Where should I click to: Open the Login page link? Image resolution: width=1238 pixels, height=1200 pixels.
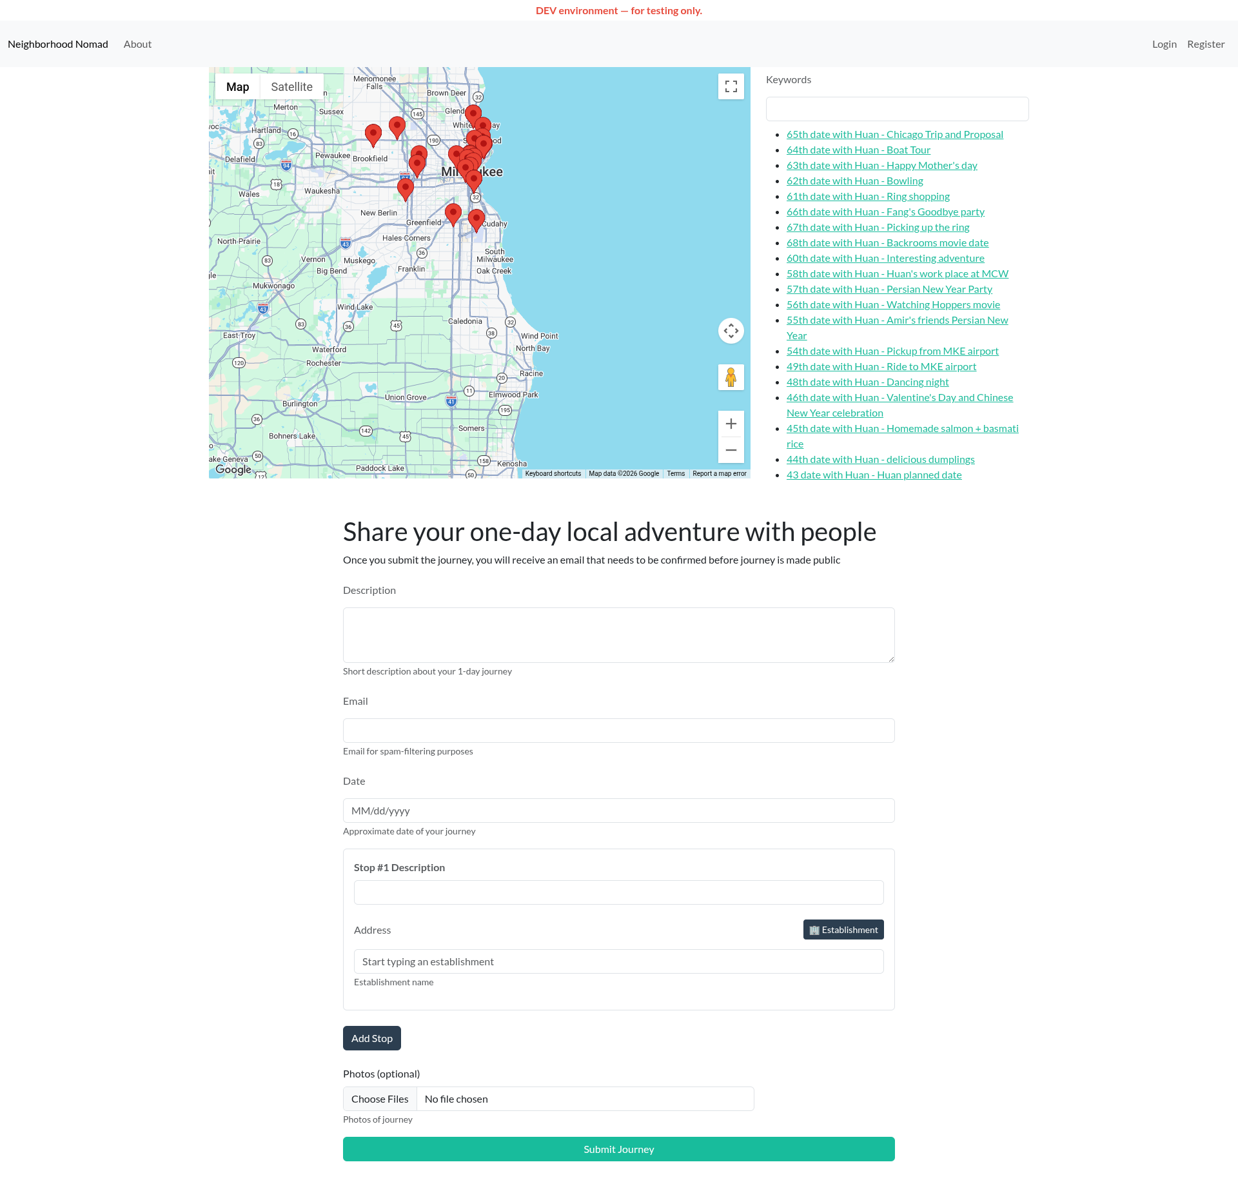click(1164, 44)
